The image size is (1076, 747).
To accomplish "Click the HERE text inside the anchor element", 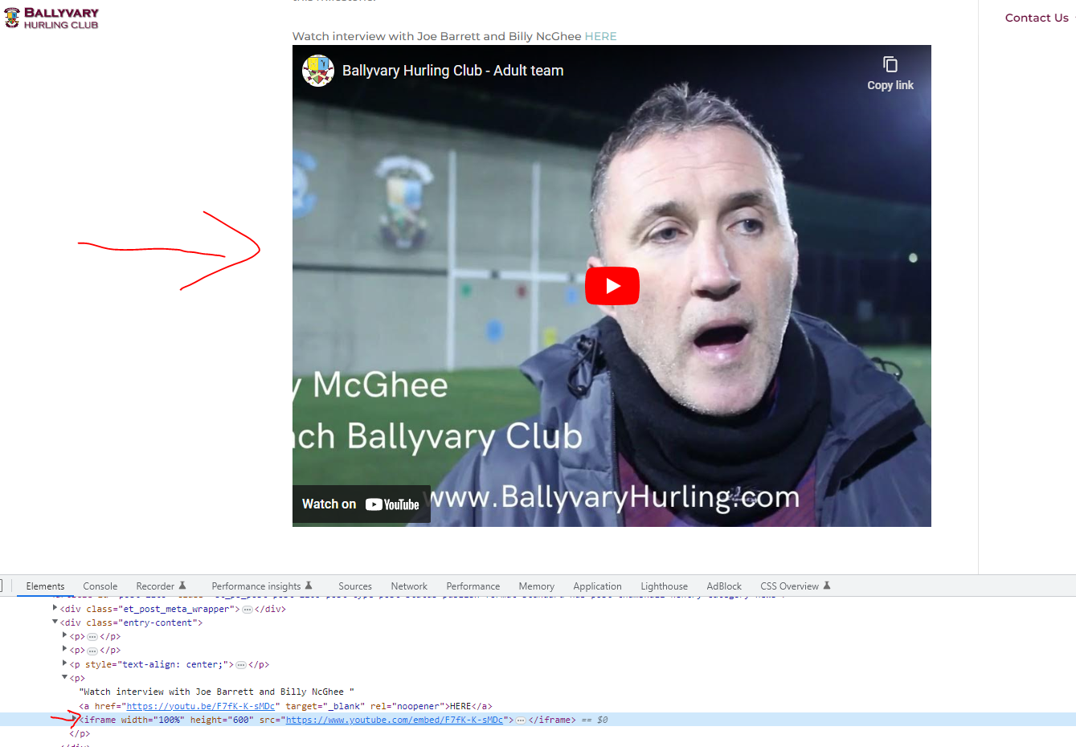I will point(460,706).
